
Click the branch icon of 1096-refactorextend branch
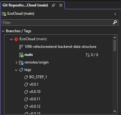[x=21, y=47]
